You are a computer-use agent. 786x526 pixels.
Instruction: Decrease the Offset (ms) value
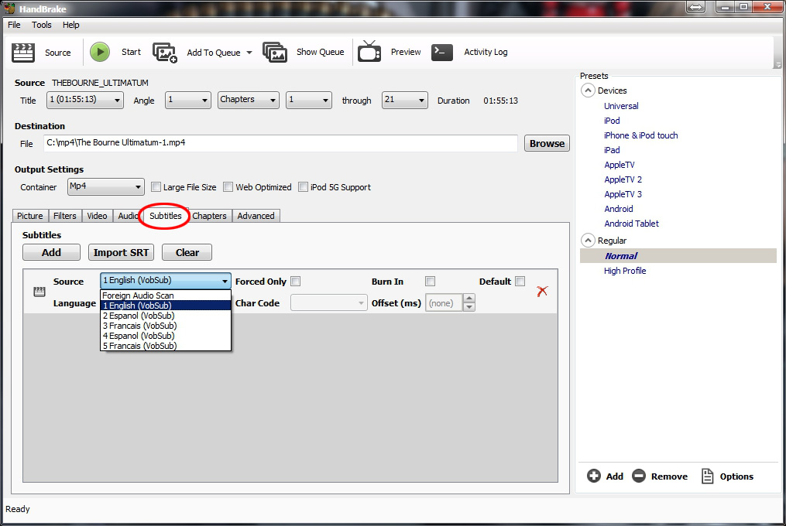[469, 307]
